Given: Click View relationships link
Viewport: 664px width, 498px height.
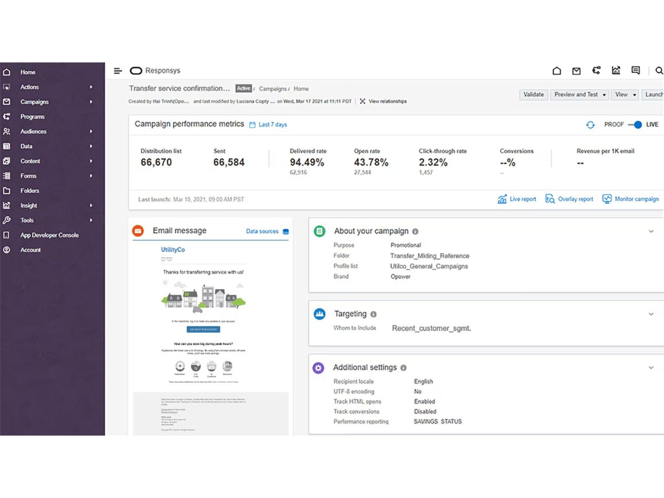Looking at the screenshot, I should [x=383, y=101].
